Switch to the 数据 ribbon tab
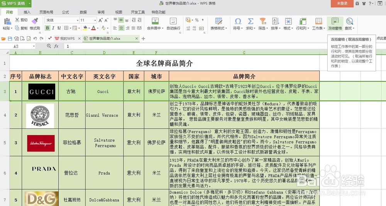 click(83, 12)
